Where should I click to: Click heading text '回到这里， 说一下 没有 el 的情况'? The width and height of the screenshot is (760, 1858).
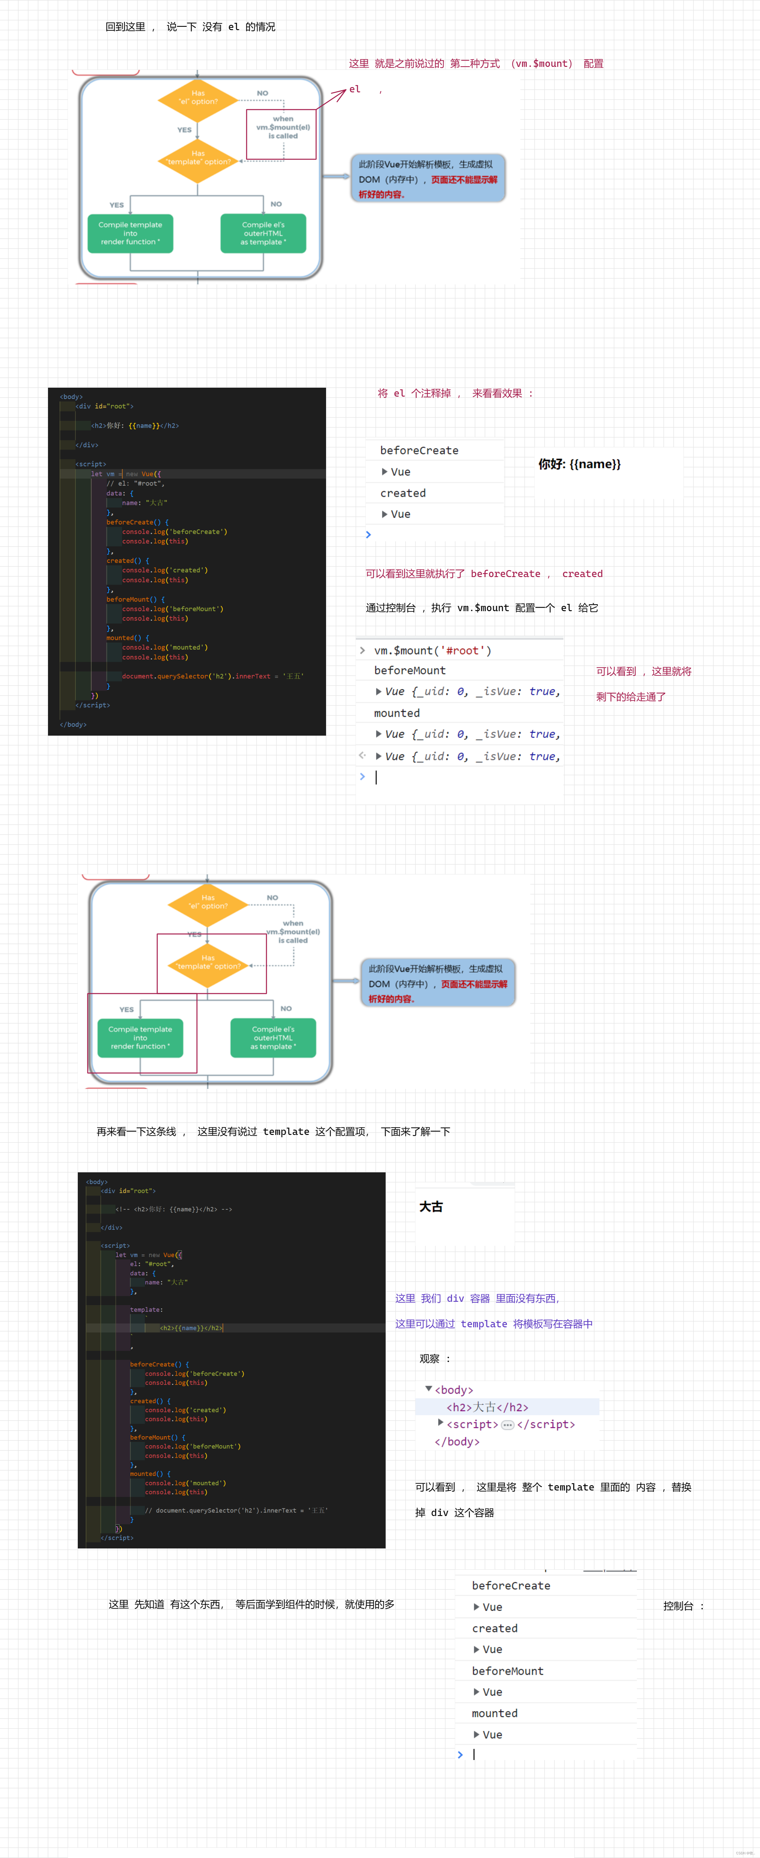[x=190, y=27]
